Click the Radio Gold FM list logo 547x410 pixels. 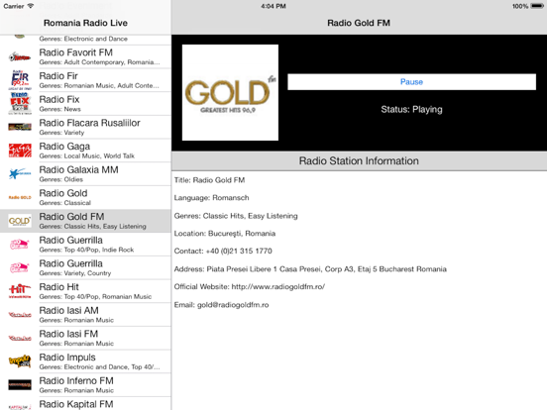pos(20,221)
